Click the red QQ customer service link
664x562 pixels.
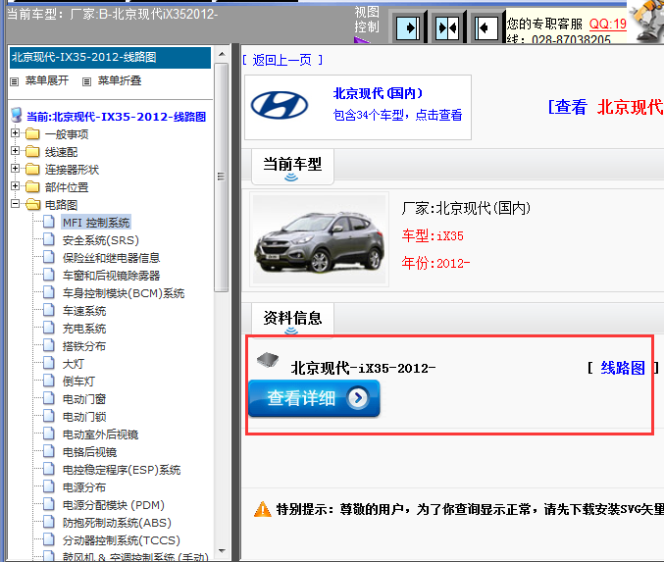tap(608, 24)
